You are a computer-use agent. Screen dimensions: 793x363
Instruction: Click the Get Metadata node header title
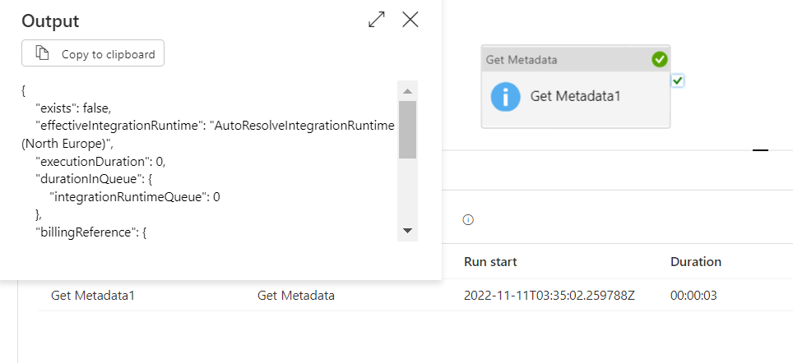pyautogui.click(x=522, y=60)
